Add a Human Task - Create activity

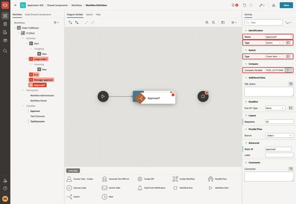[x=80, y=179]
